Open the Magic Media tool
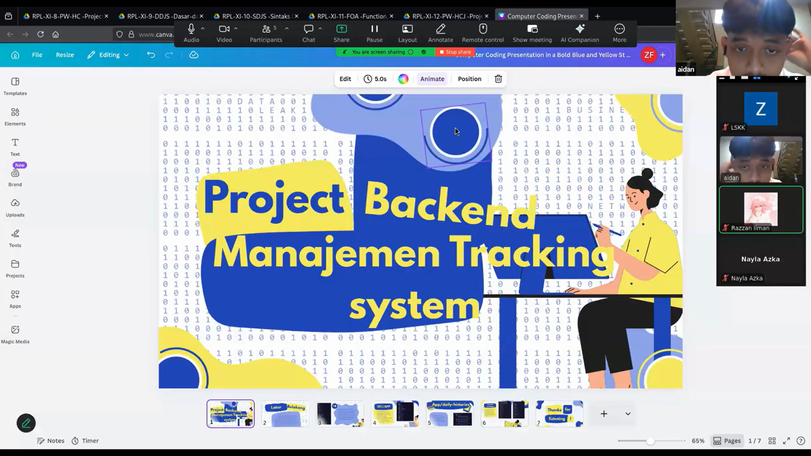 click(15, 334)
